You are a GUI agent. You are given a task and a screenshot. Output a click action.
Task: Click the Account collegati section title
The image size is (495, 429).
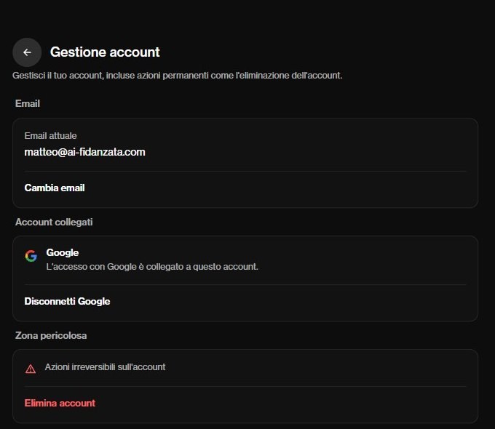[x=54, y=222]
